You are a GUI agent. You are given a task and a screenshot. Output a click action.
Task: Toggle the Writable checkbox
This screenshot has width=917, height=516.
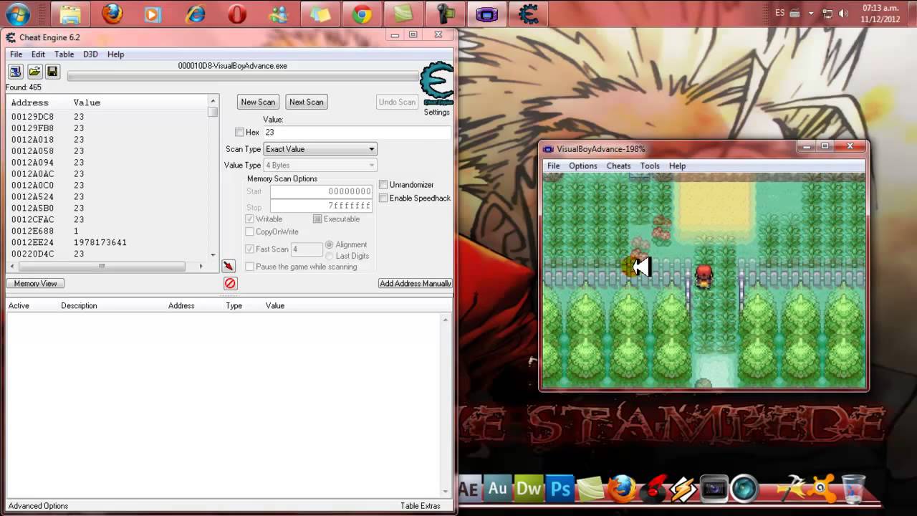tap(249, 219)
